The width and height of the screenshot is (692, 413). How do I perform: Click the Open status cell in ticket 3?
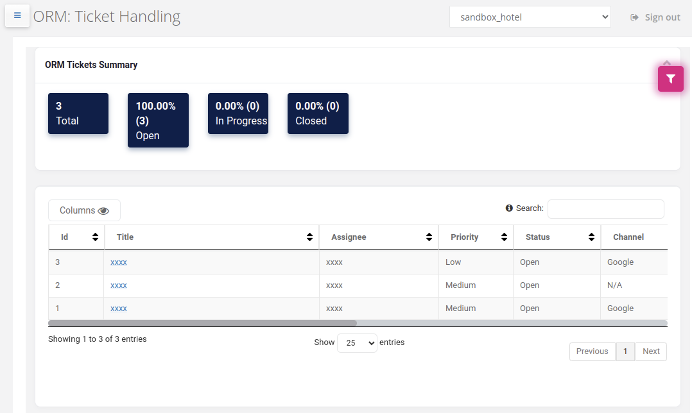coord(557,262)
